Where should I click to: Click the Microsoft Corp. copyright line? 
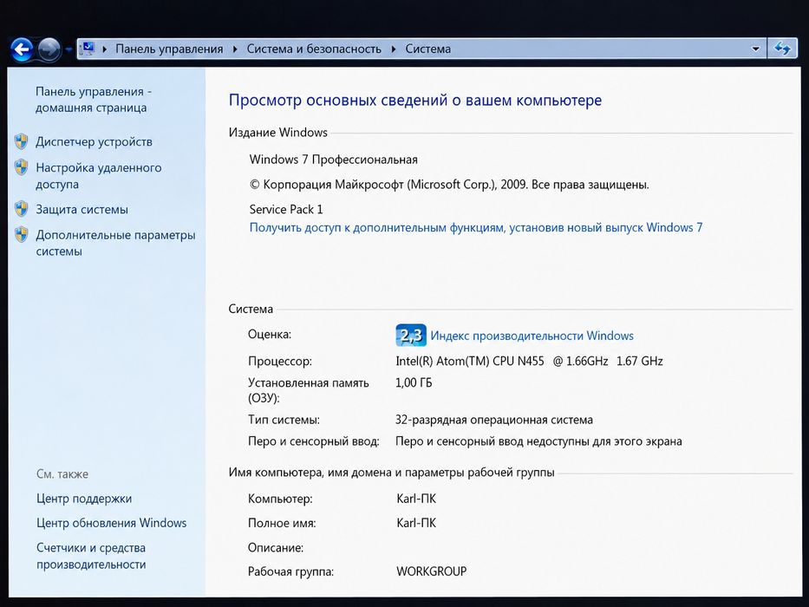coord(449,185)
